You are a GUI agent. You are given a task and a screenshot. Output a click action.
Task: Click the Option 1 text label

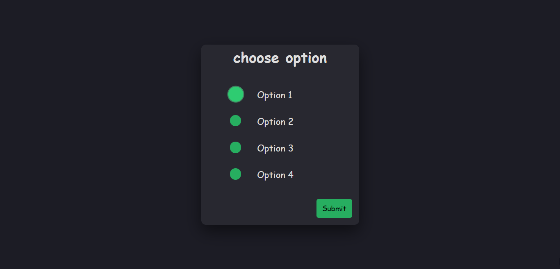coord(275,95)
